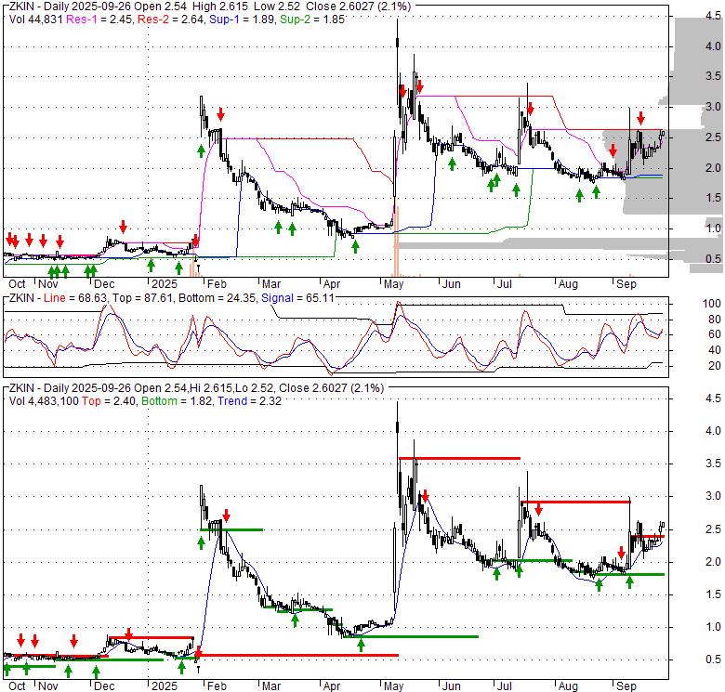Select the 'Mar' label on bottom chart axis
Screen dimensions: 725x692
(271, 686)
